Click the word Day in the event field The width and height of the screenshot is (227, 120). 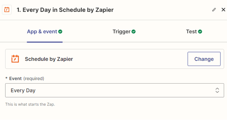[31, 91]
